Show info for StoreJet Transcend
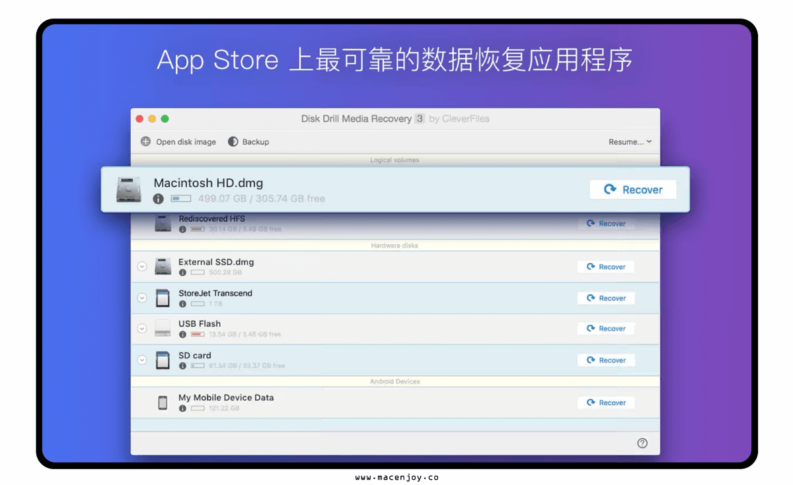The height and width of the screenshot is (485, 793). click(182, 304)
